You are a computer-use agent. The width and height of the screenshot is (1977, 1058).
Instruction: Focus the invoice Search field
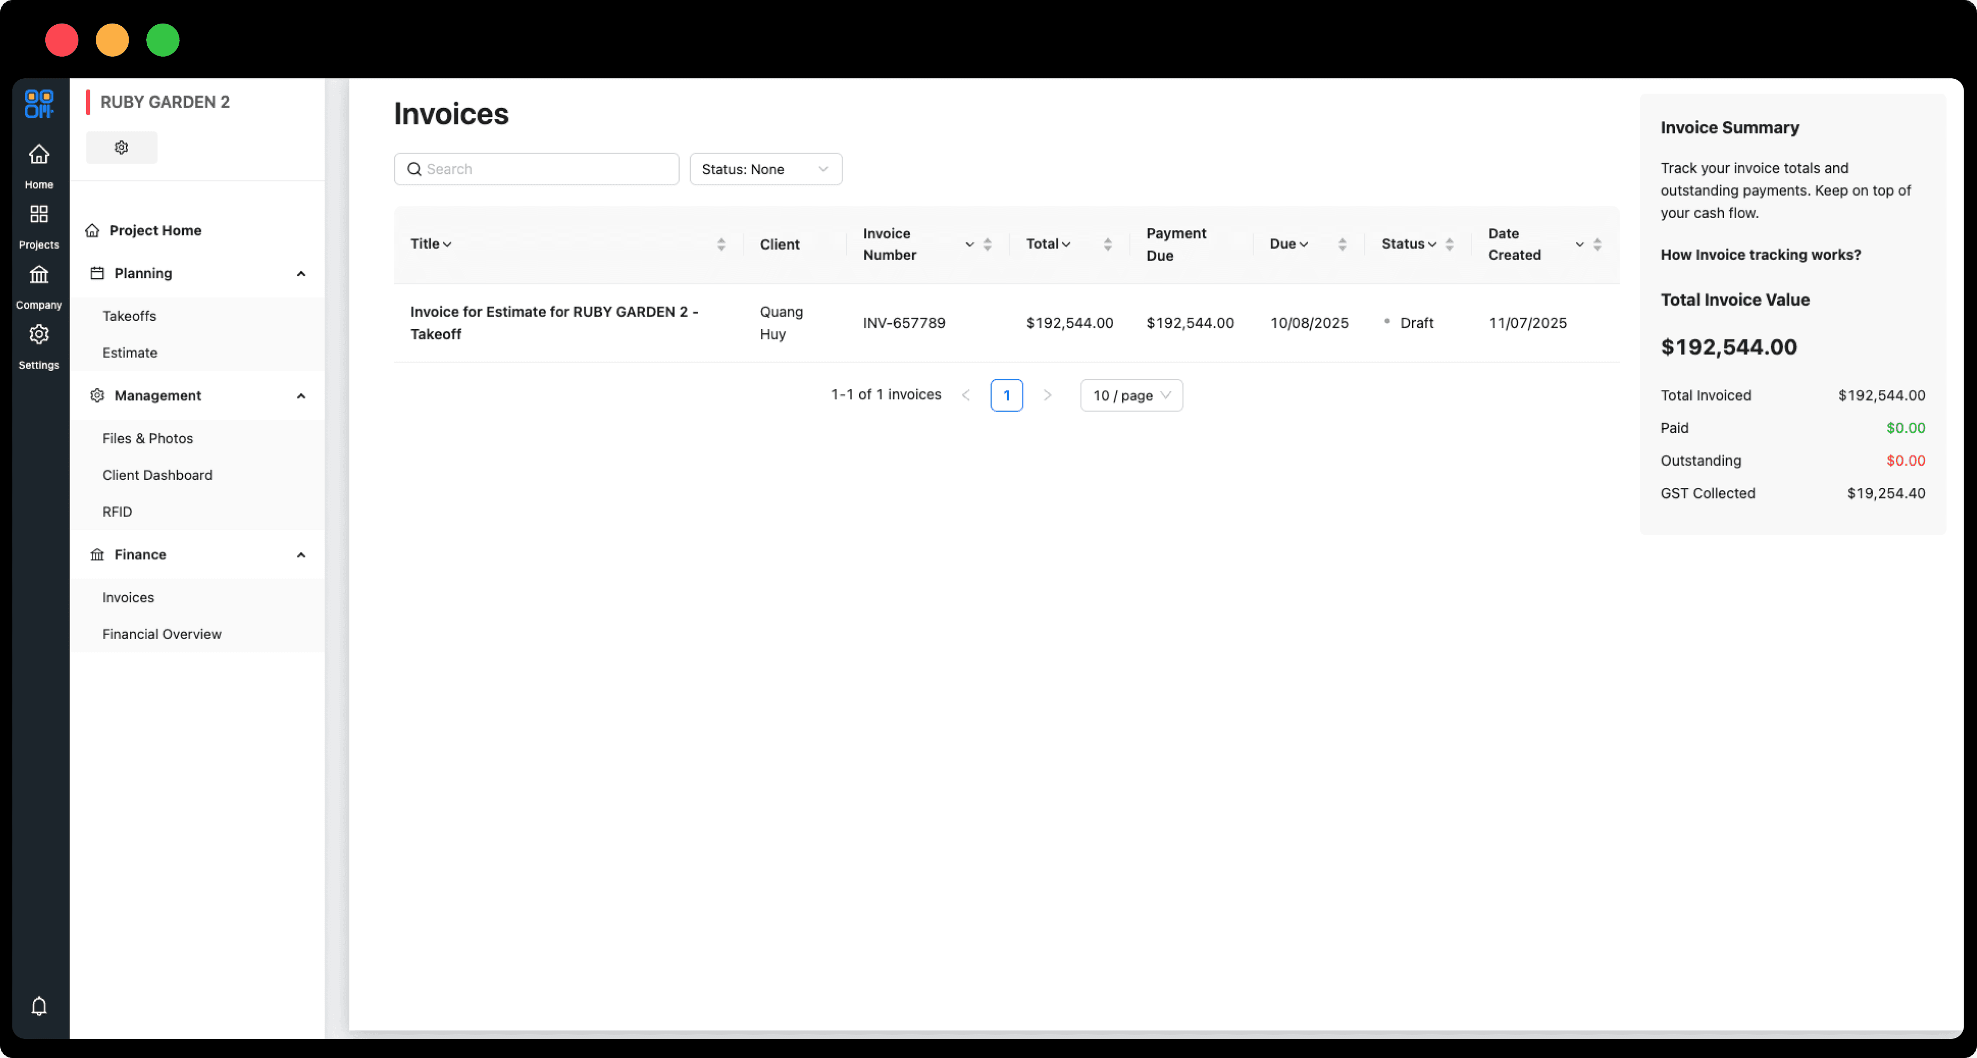pyautogui.click(x=536, y=169)
